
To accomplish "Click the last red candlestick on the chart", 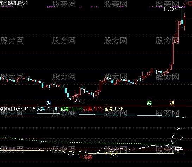I will pyautogui.click(x=184, y=22).
